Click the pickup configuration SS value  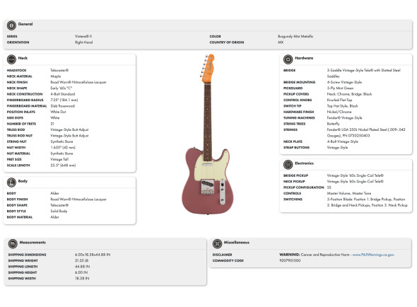coord(329,187)
